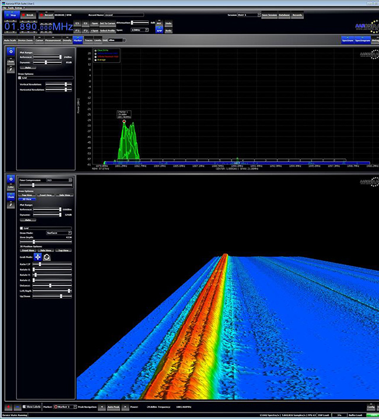This screenshot has width=379, height=419.
Task: Click the red marker icon in bottom bar
Action: tap(8, 407)
